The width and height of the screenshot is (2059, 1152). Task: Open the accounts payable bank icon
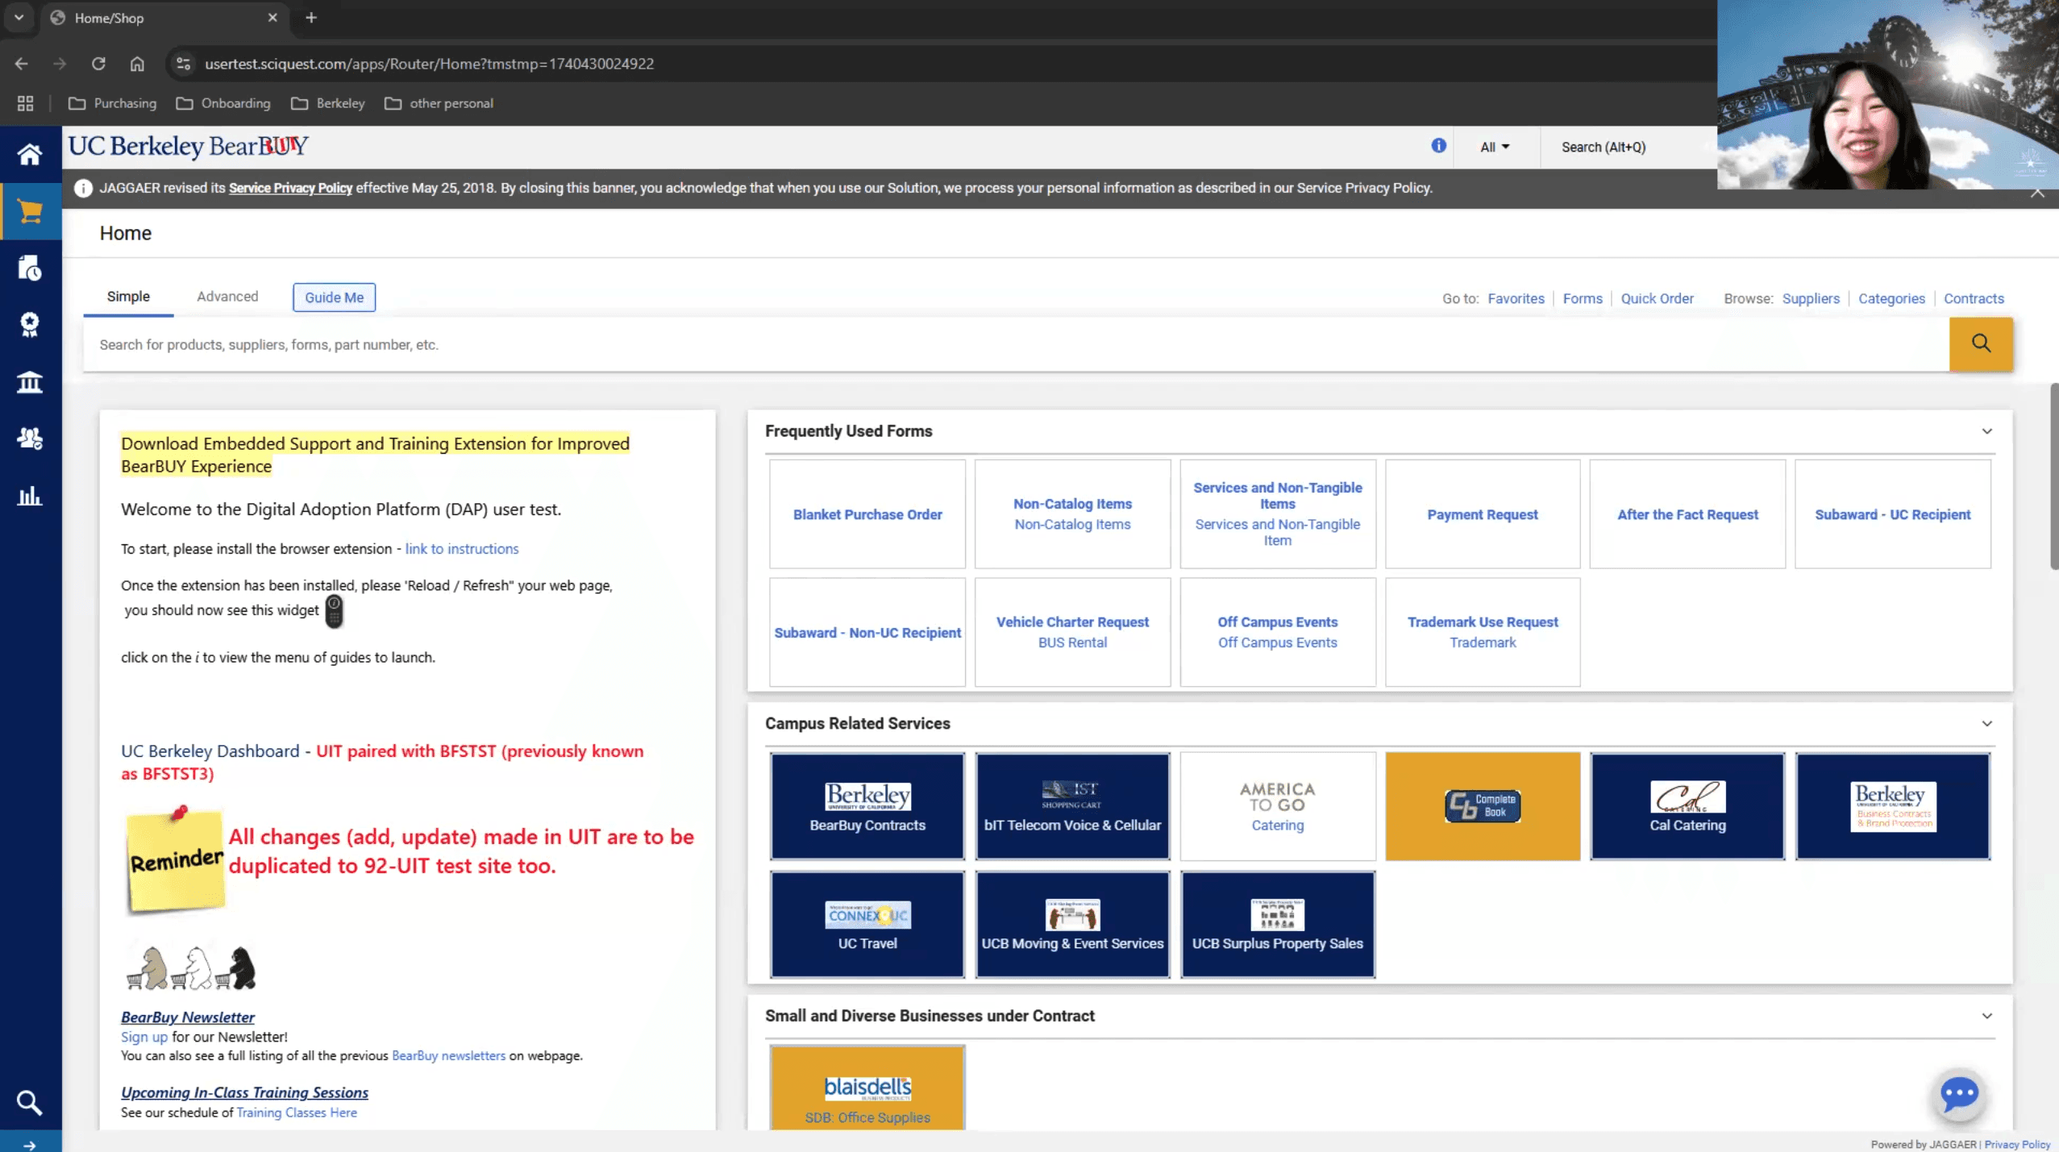(x=30, y=382)
